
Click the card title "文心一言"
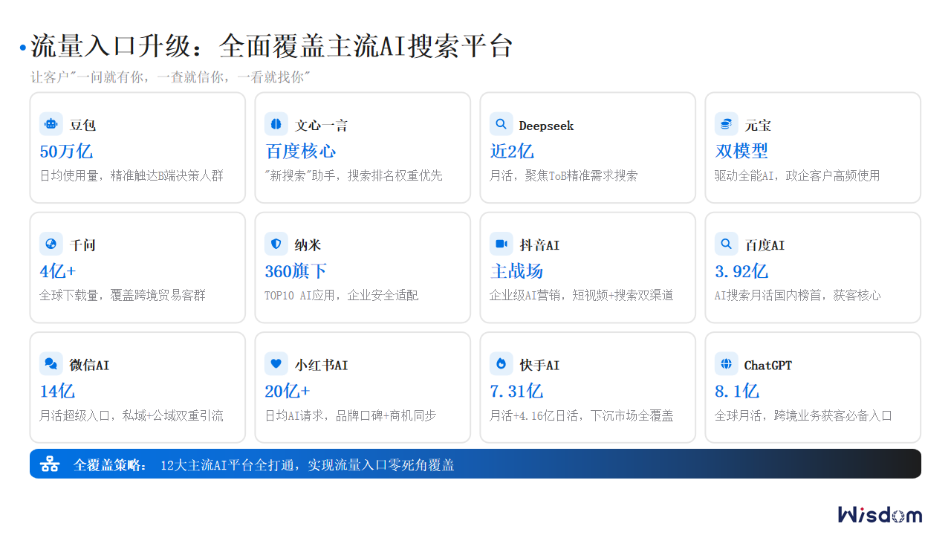pos(321,126)
